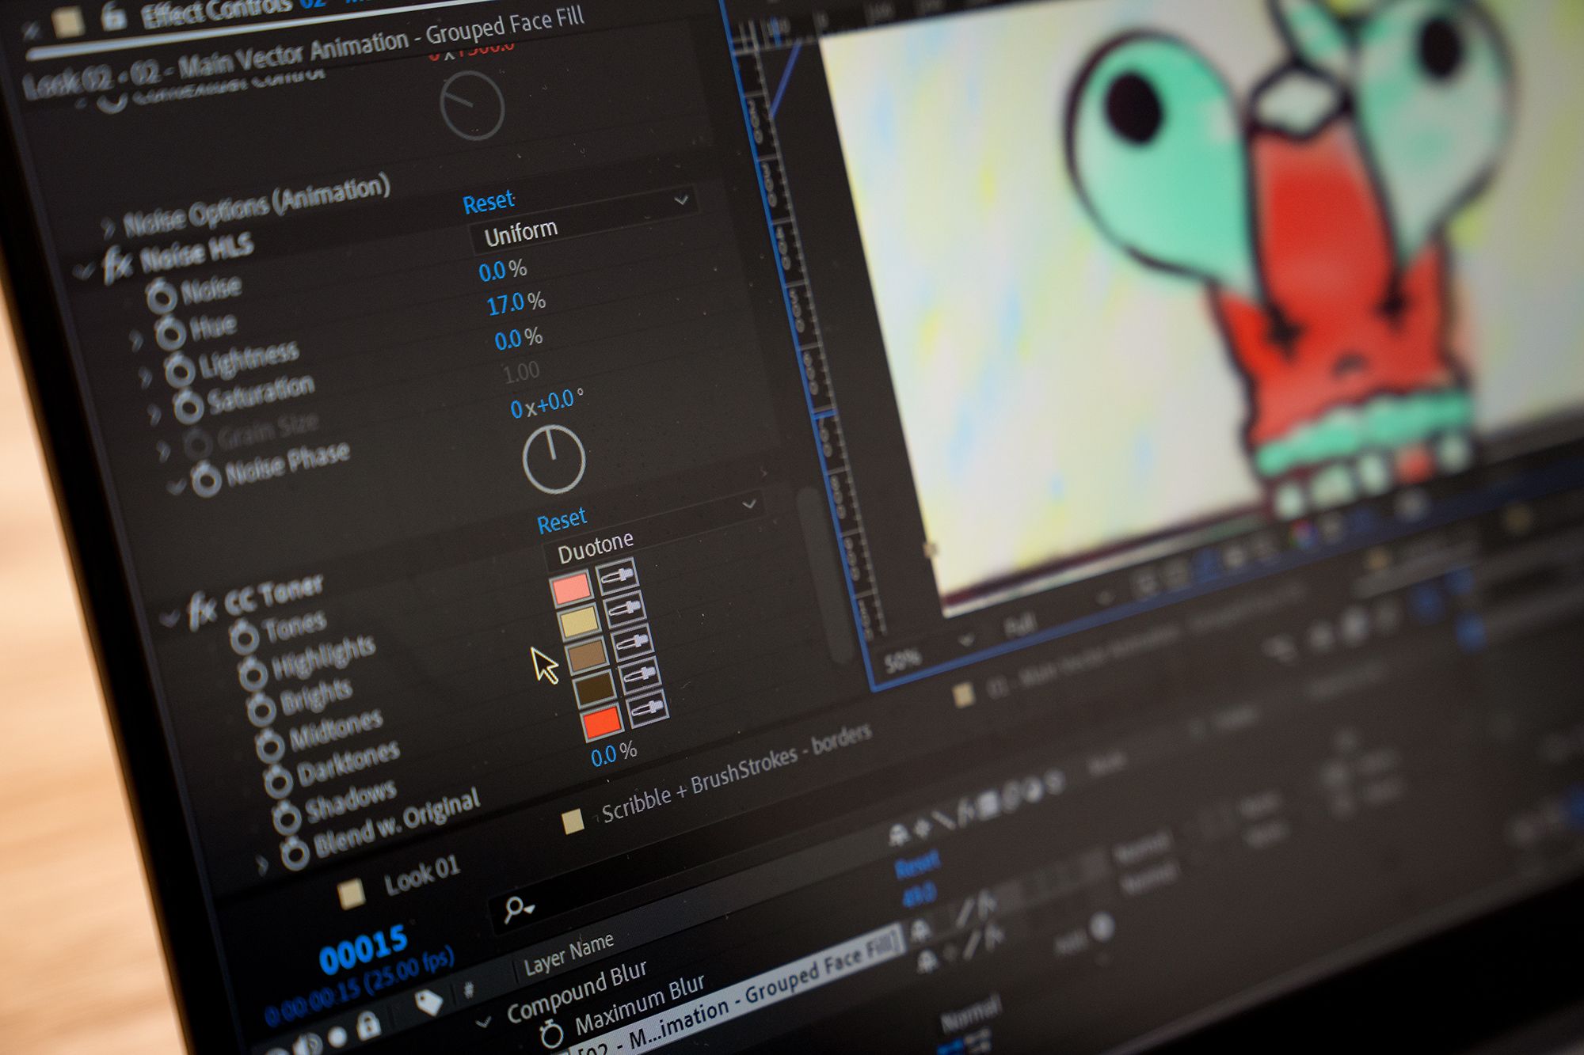Click the label tag column icon
This screenshot has height=1055, width=1584.
[x=428, y=1003]
